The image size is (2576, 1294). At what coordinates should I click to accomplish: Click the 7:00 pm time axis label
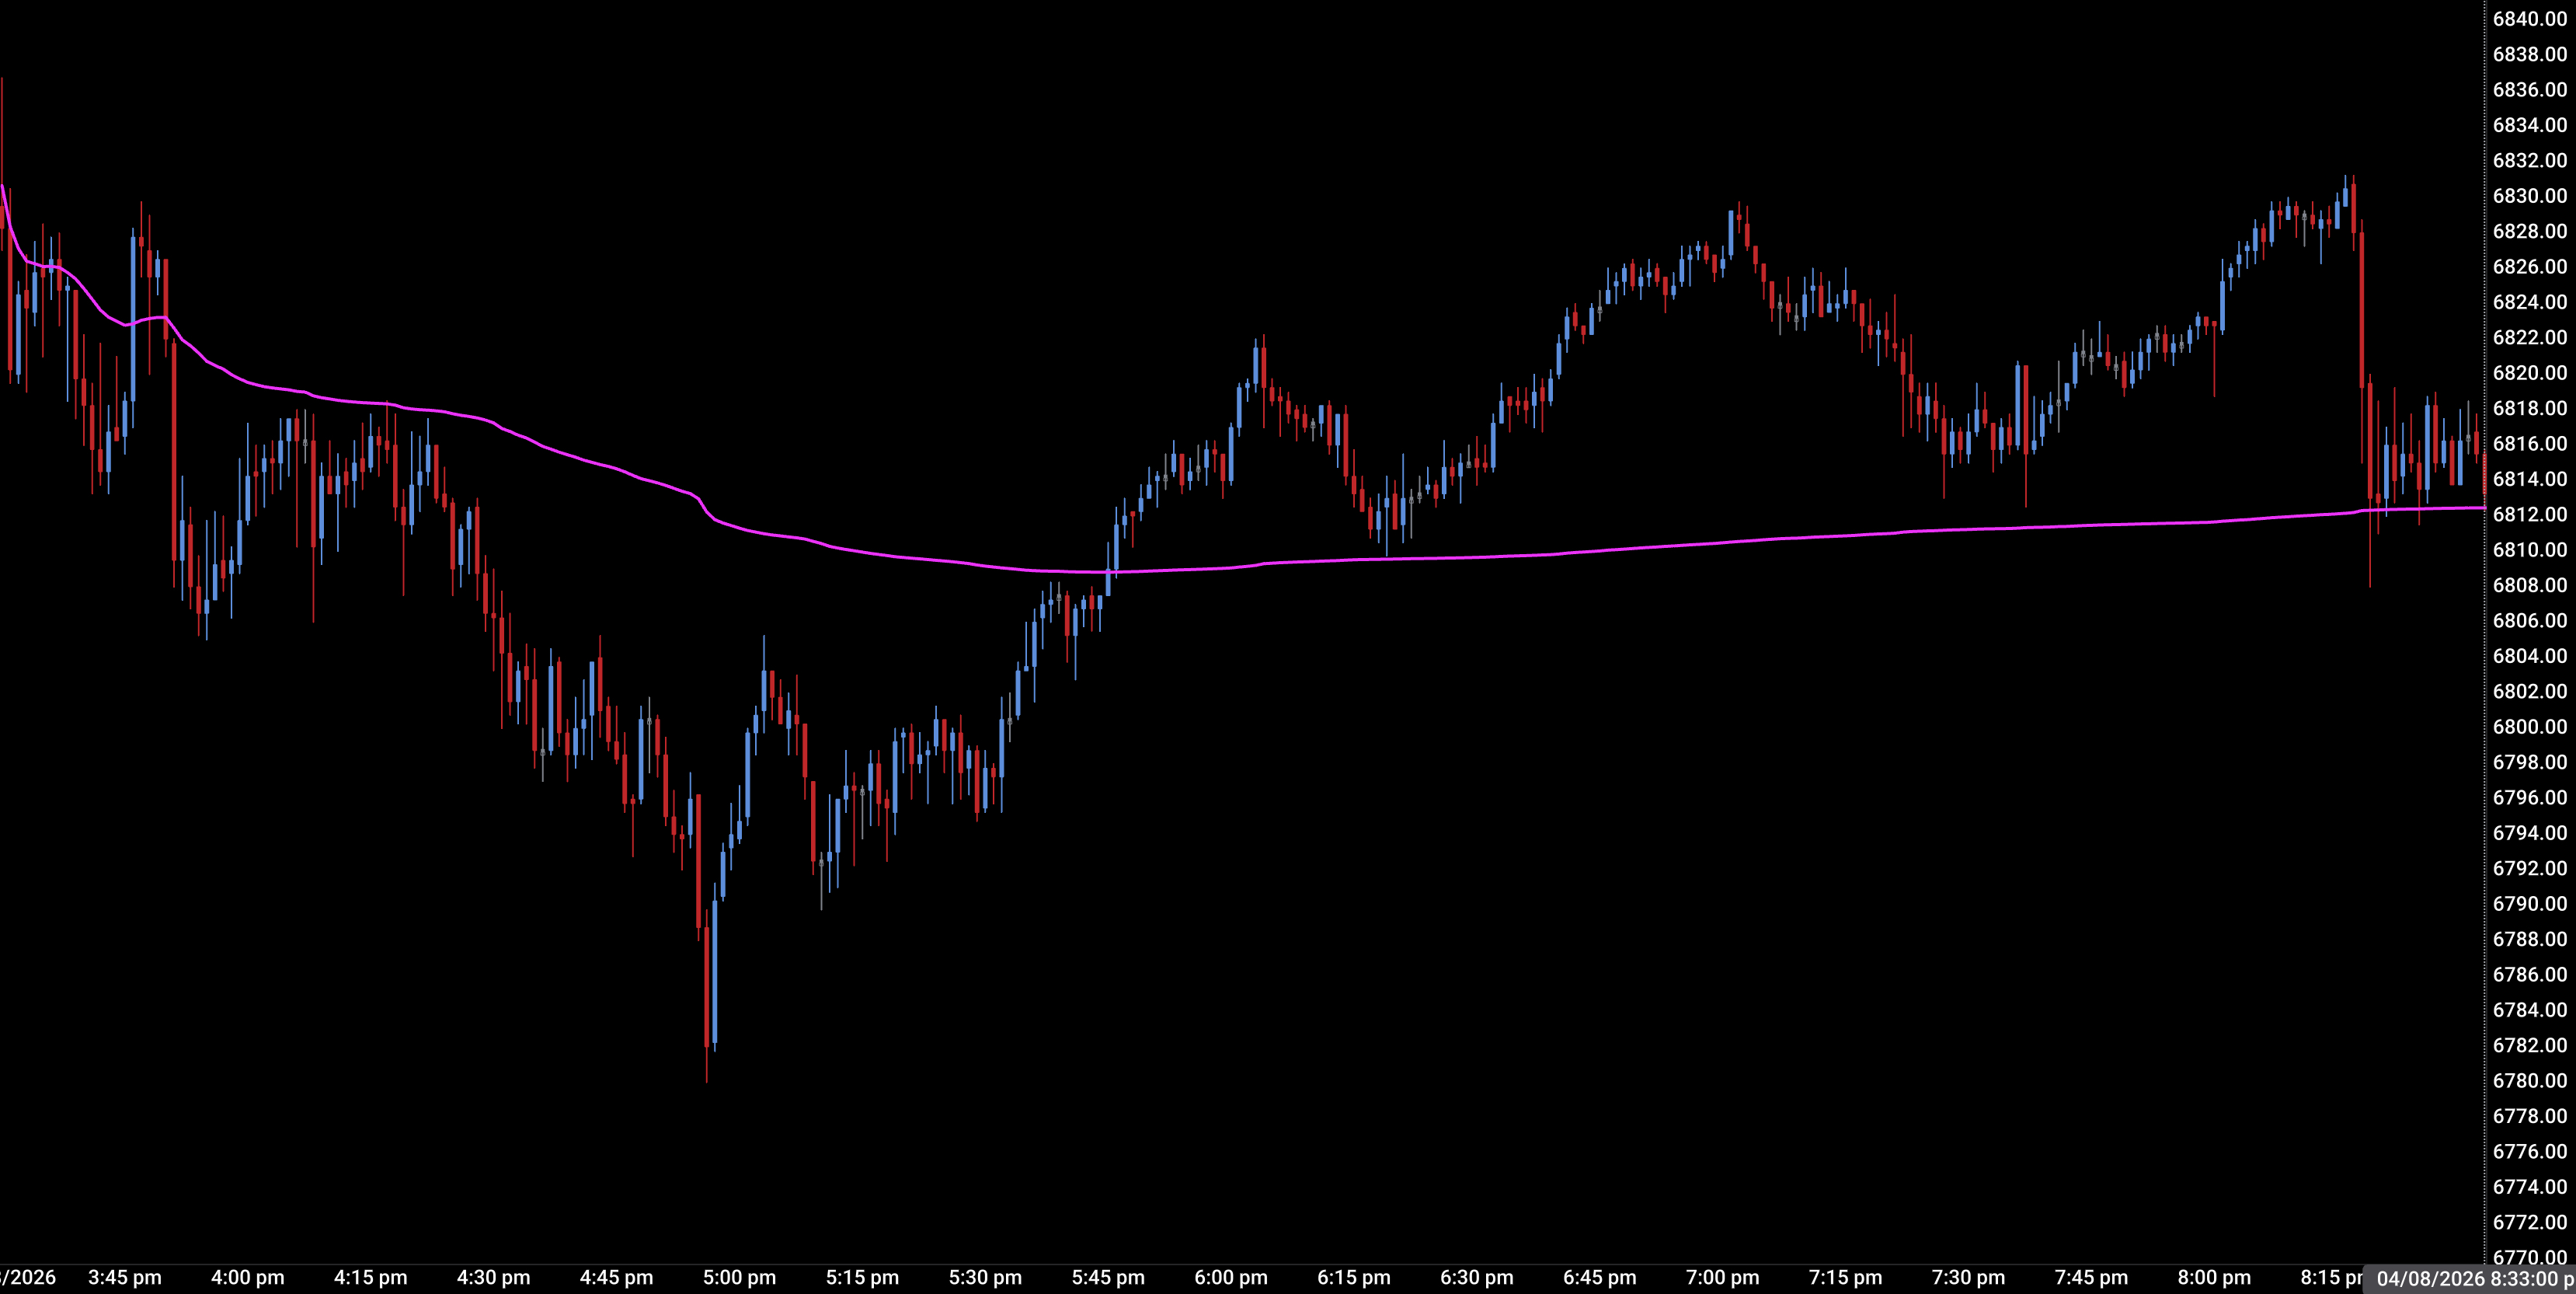tap(1723, 1278)
